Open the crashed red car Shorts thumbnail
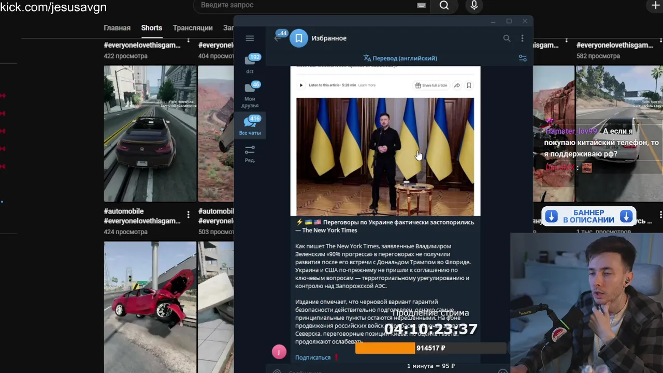The image size is (663, 373). [150, 307]
